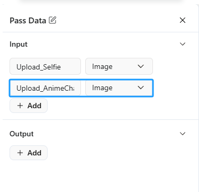The width and height of the screenshot is (199, 192).
Task: Click the plus icon in Output's Add button
Action: pos(20,153)
